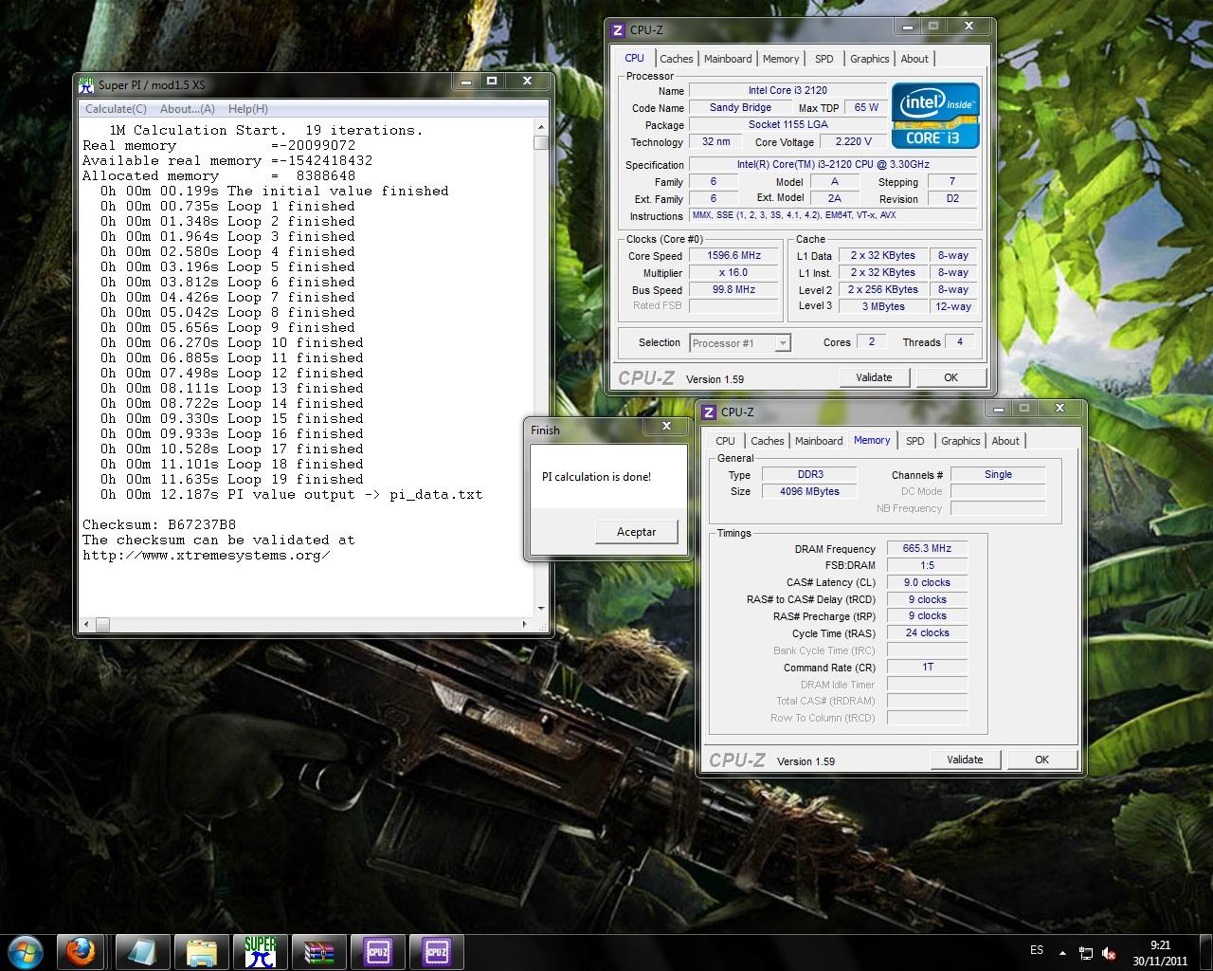Switch to Caches tab in upper CPU-Z
The height and width of the screenshot is (971, 1213).
coord(677,59)
